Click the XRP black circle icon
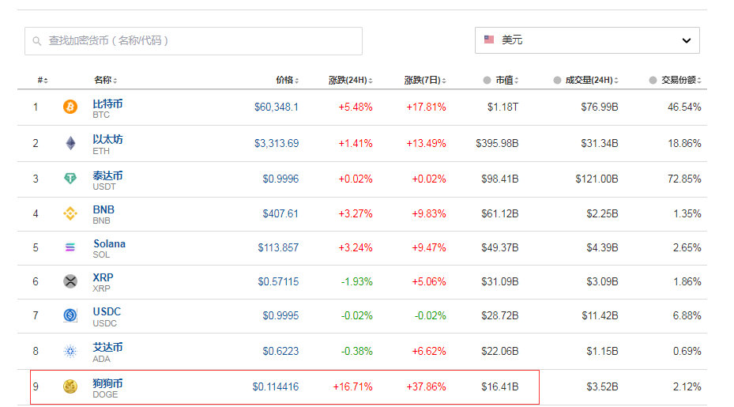734x407 pixels. pos(70,281)
